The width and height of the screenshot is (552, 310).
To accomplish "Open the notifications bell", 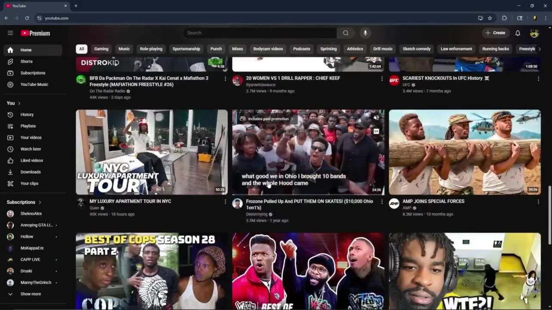I will (x=517, y=33).
